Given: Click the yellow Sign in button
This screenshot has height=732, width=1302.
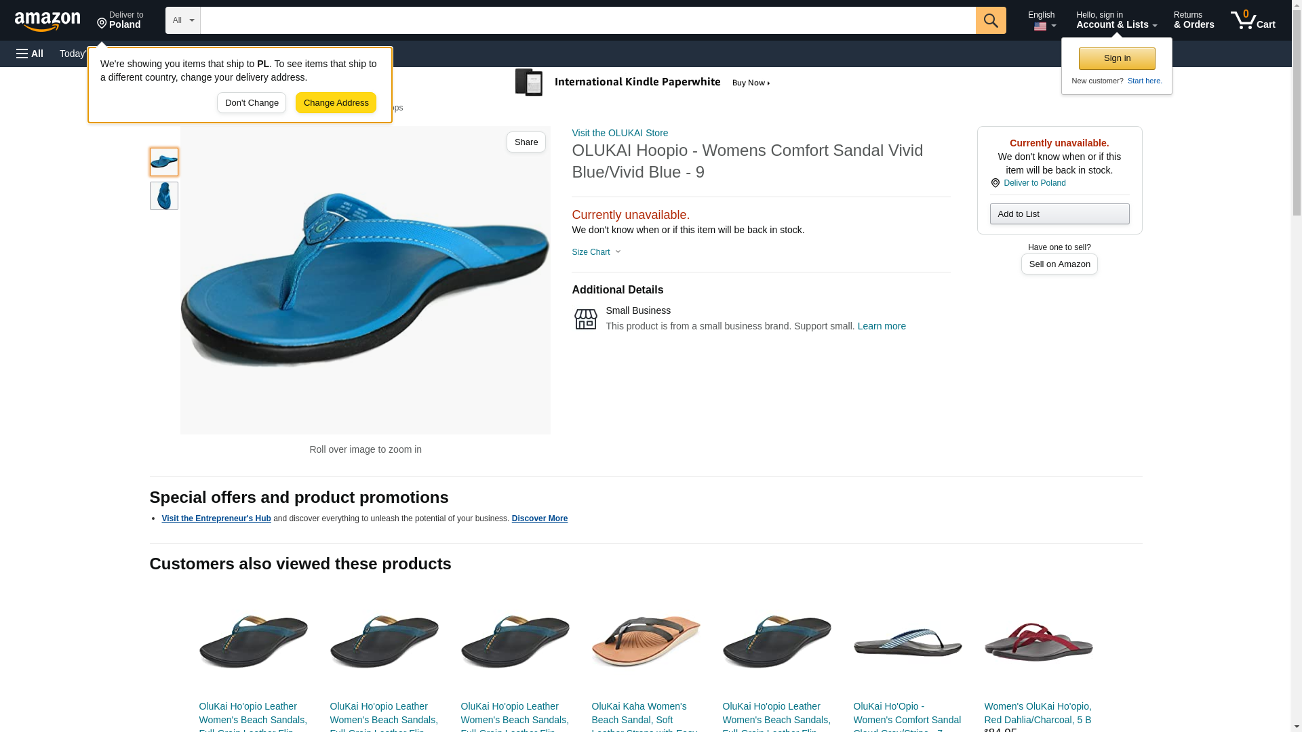Looking at the screenshot, I should point(1117,58).
